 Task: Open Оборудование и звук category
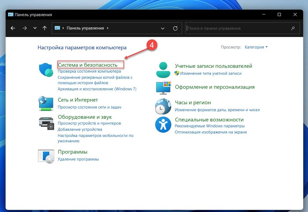click(85, 117)
